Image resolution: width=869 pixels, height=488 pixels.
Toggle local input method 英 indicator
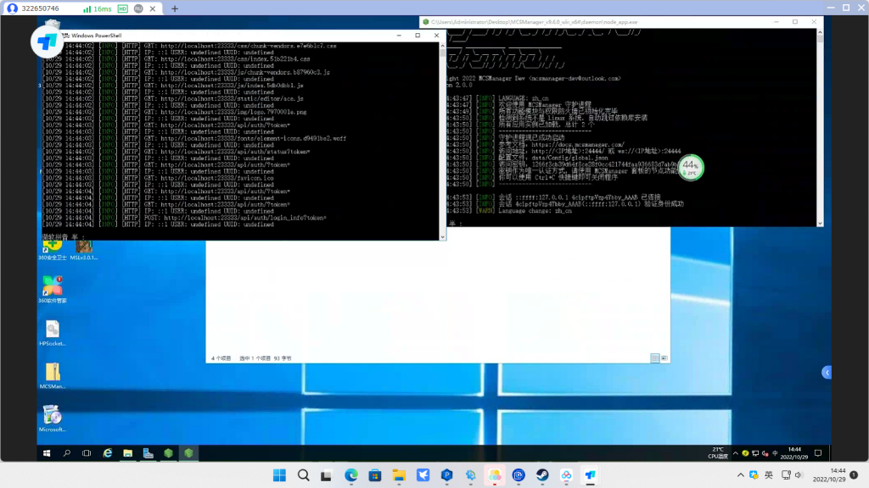tap(769, 475)
